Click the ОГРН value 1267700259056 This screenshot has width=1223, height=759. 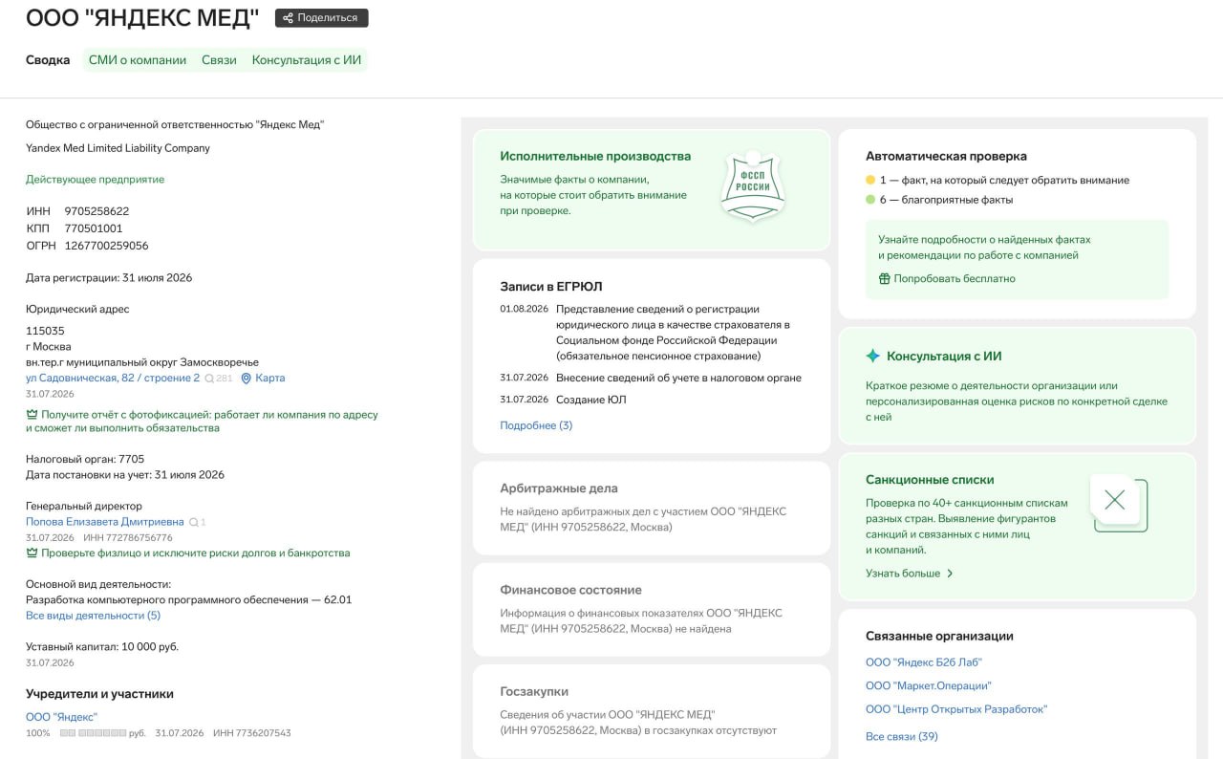point(106,246)
